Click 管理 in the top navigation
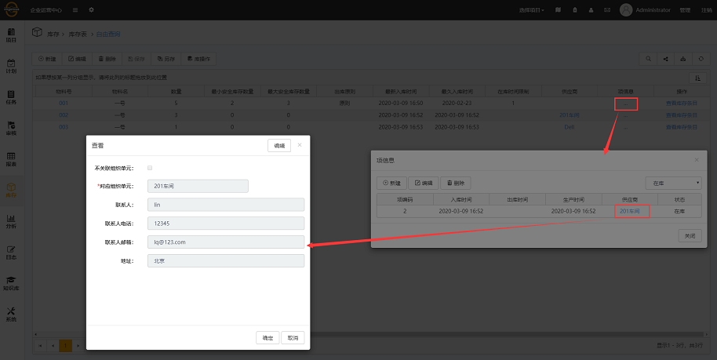Screen dimensions: 717x360 pyautogui.click(x=685, y=10)
